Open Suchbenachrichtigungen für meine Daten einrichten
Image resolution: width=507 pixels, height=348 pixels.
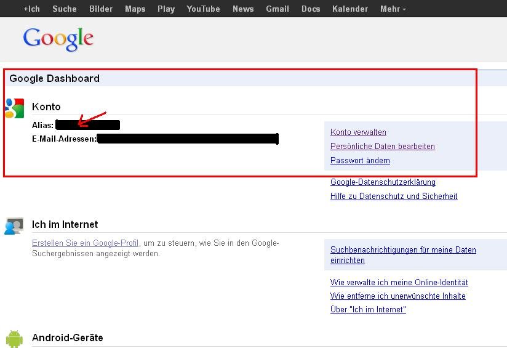403,255
